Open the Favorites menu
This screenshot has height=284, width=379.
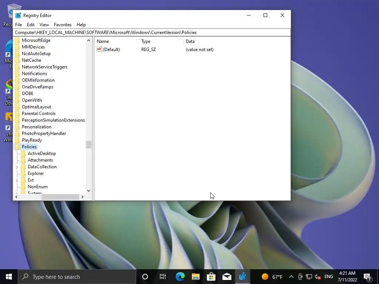click(63, 25)
